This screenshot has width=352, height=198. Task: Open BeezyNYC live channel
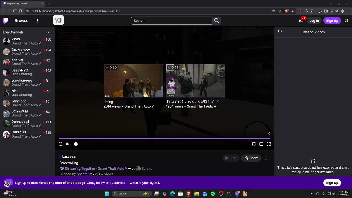coord(28,72)
